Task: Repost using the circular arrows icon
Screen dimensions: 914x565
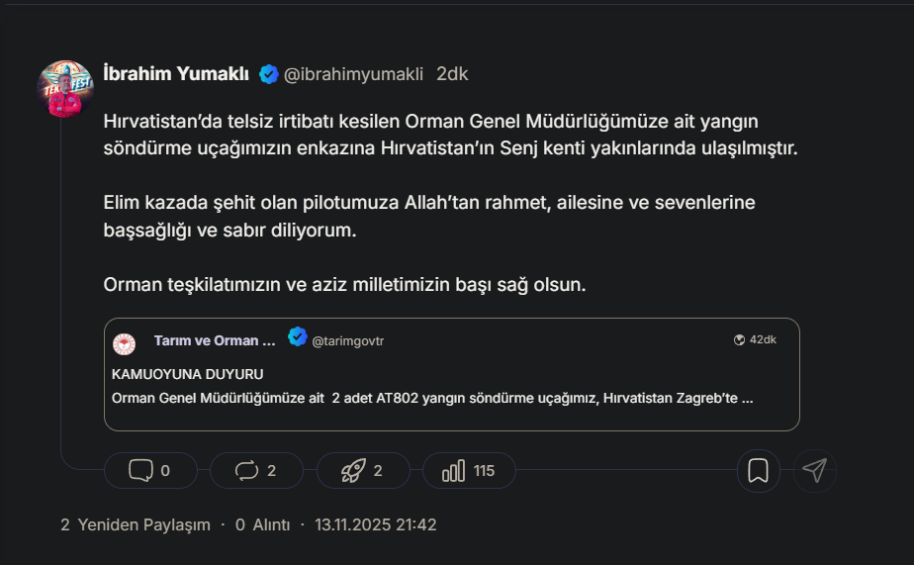Action: [246, 471]
